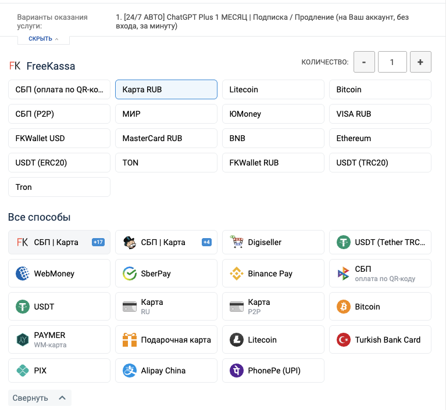The width and height of the screenshot is (446, 410).
Task: Click the Turkish flag icon
Action: [343, 340]
